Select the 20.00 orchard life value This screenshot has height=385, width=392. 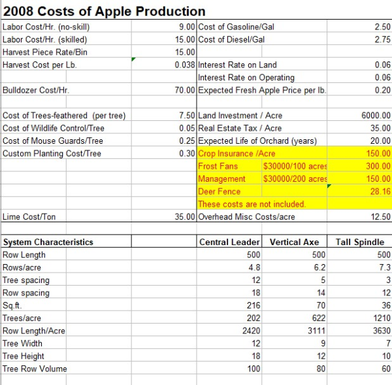[x=380, y=141]
